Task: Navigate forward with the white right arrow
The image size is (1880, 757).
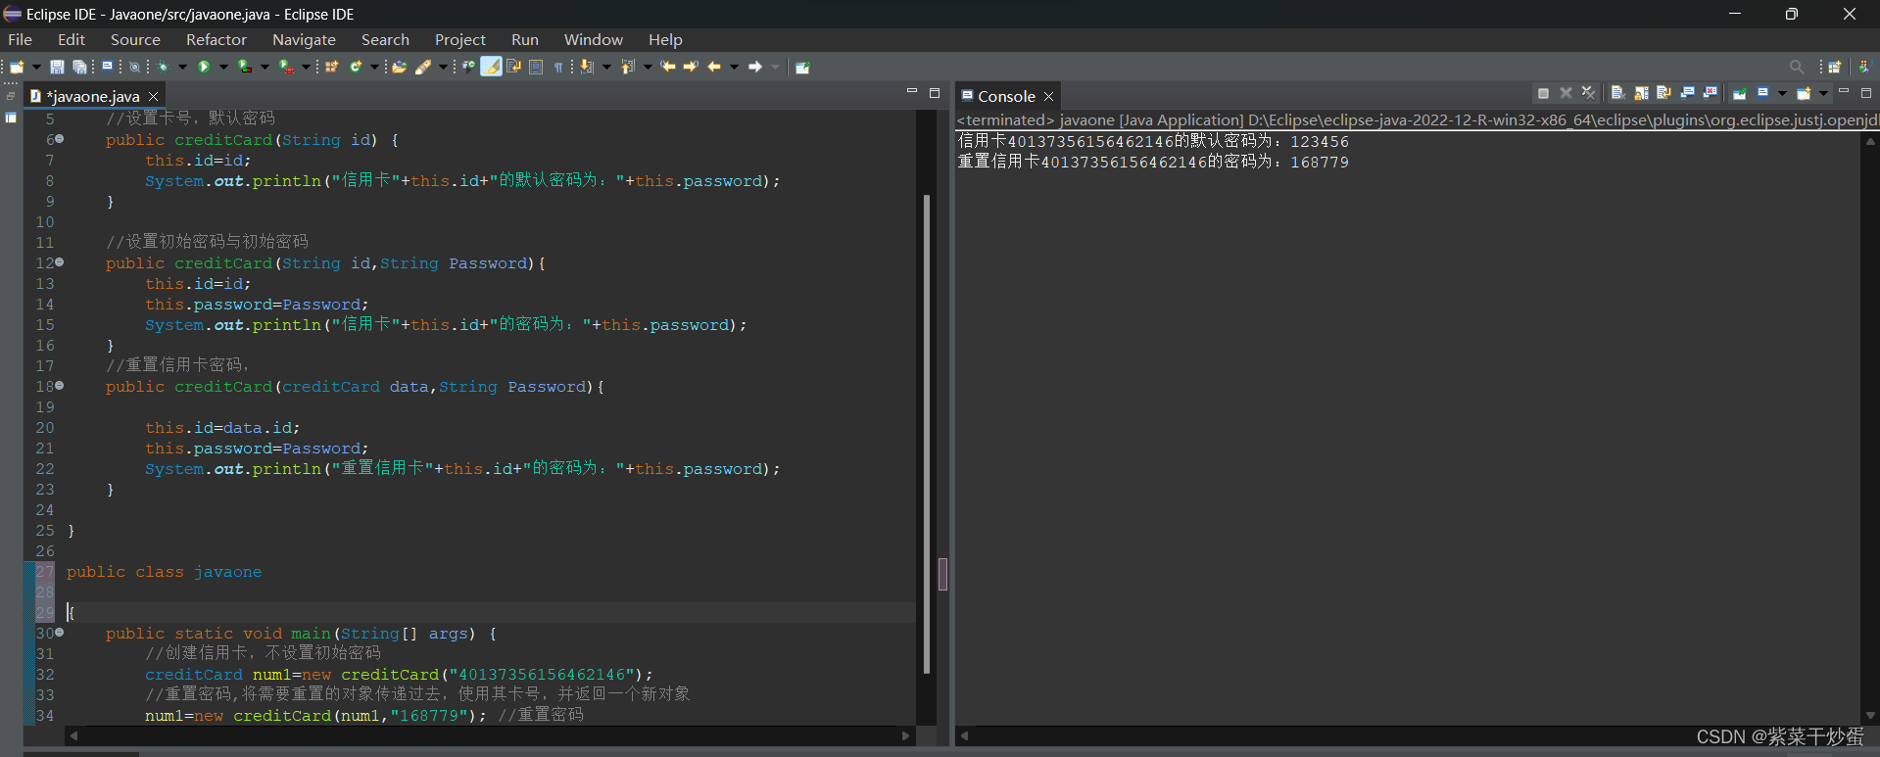Action: [754, 67]
